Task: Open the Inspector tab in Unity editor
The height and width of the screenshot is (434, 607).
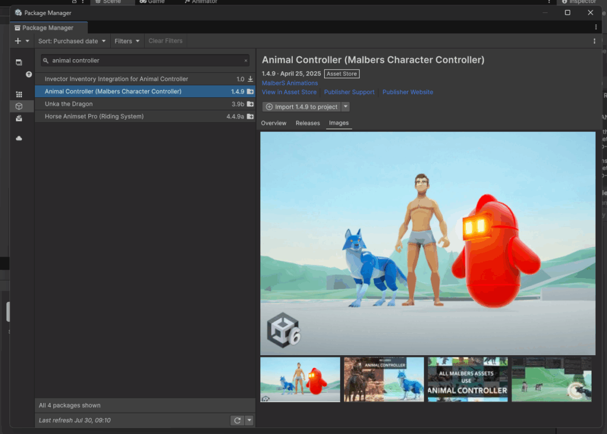Action: [580, 2]
